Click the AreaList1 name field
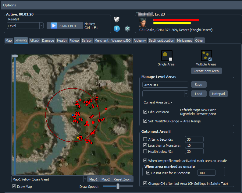The height and width of the screenshot is (193, 242). (165, 85)
